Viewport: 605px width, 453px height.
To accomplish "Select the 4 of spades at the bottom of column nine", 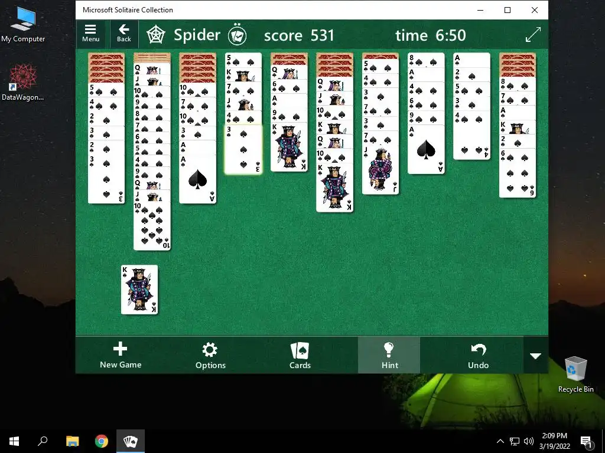I will pyautogui.click(x=472, y=135).
